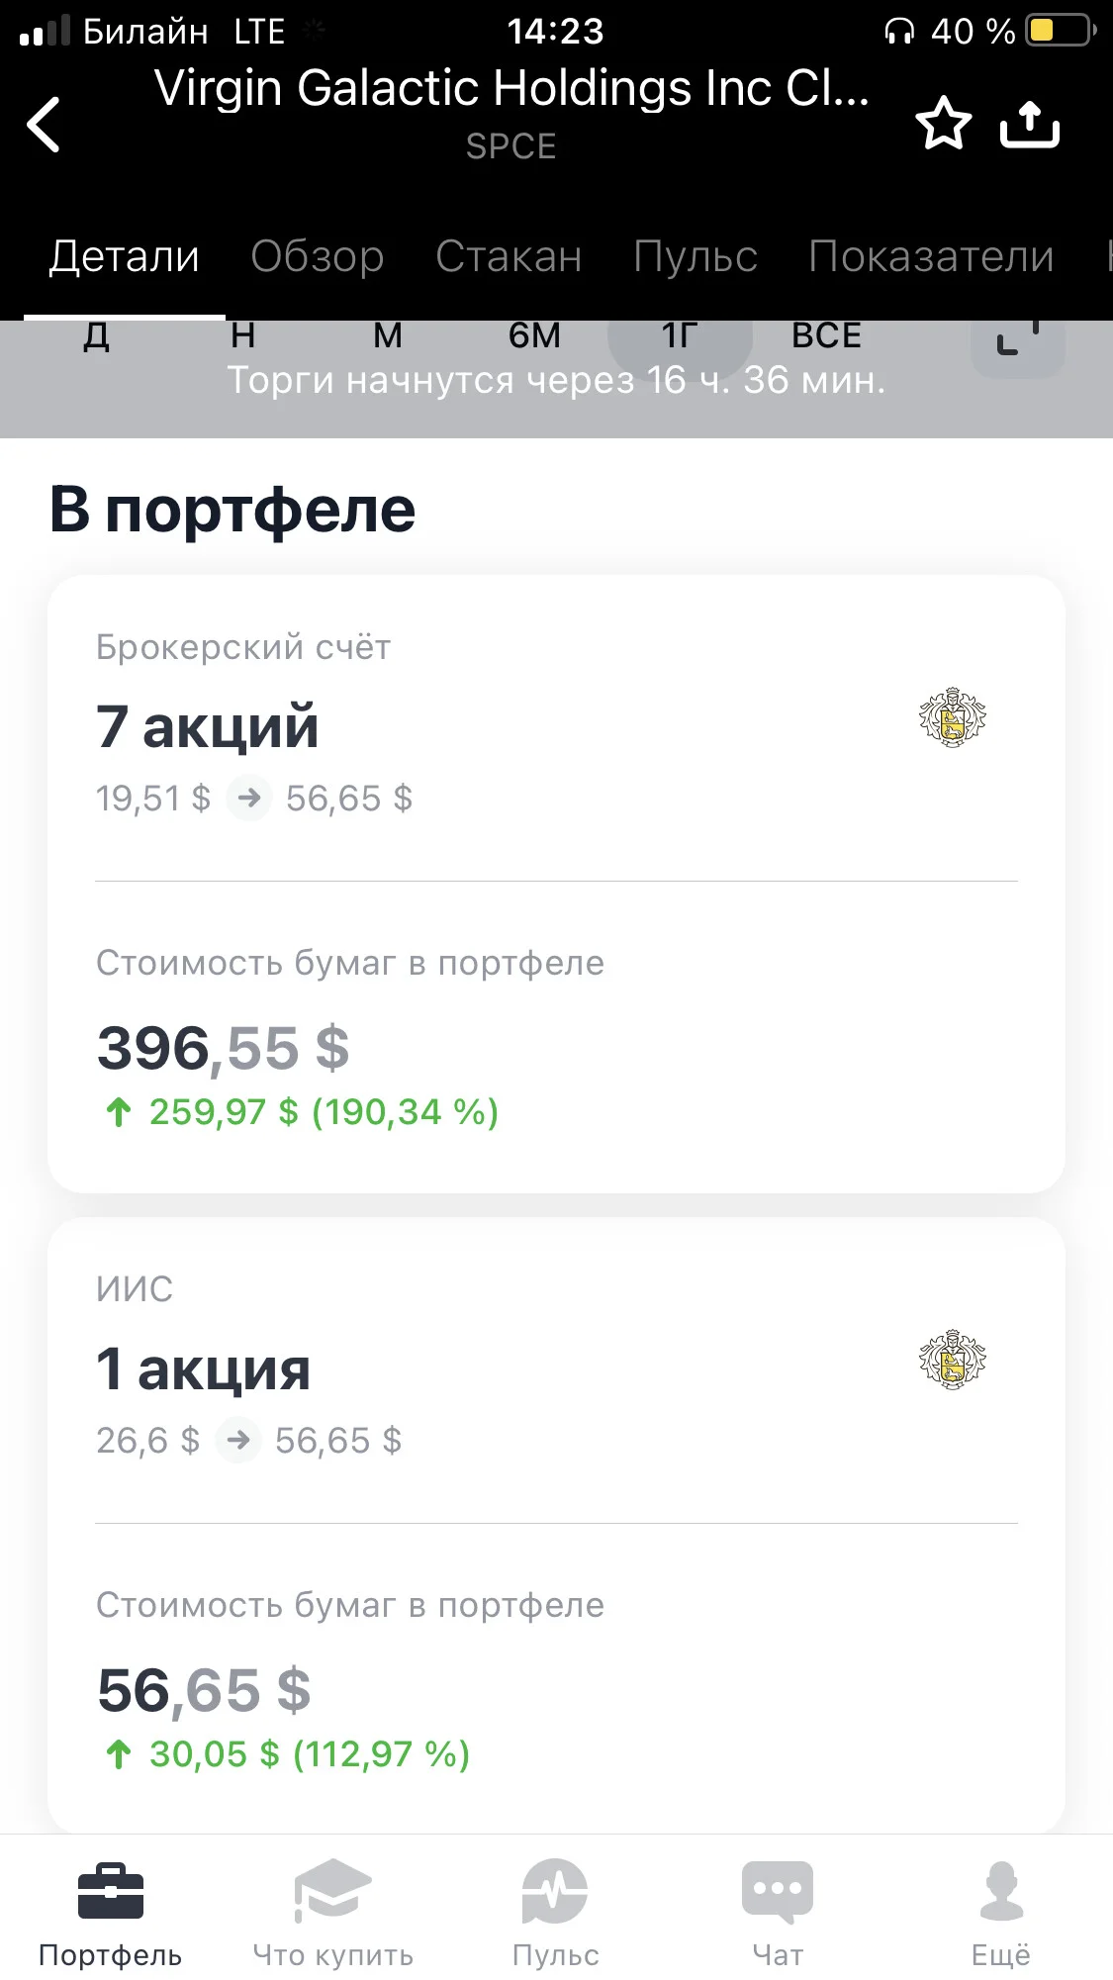Image resolution: width=1113 pixels, height=1980 pixels.
Task: Switch to the Стакан tab
Action: coord(509,256)
